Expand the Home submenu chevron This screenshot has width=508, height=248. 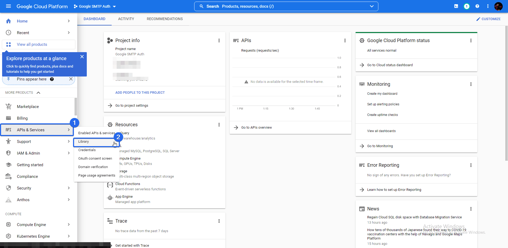coord(69,21)
